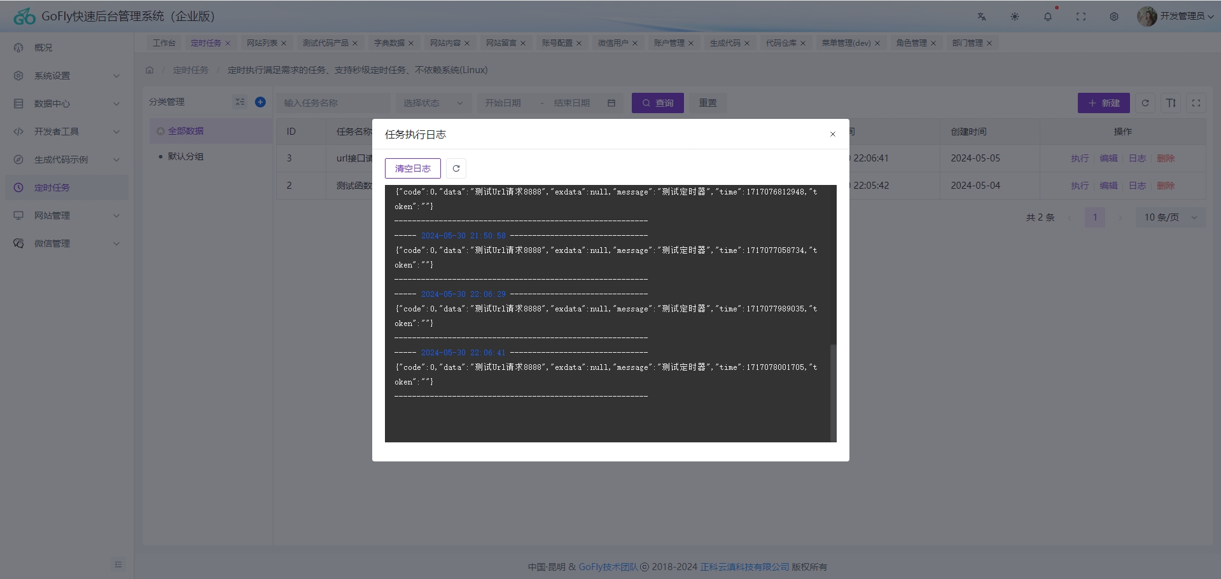1221x579 pixels.
Task: Expand the 开发者工具 sidebar menu
Action: [67, 132]
